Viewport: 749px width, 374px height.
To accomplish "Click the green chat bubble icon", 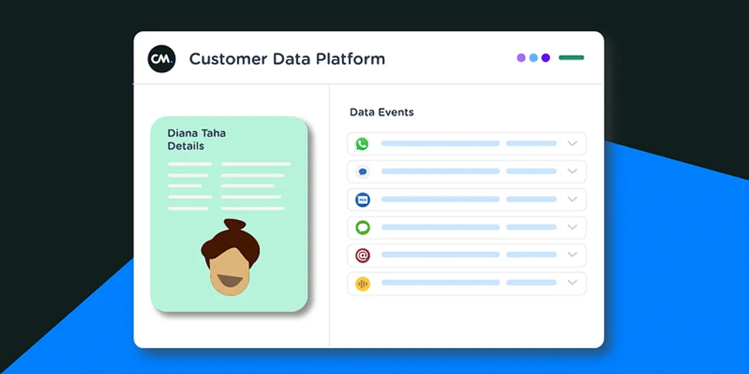I will [362, 227].
